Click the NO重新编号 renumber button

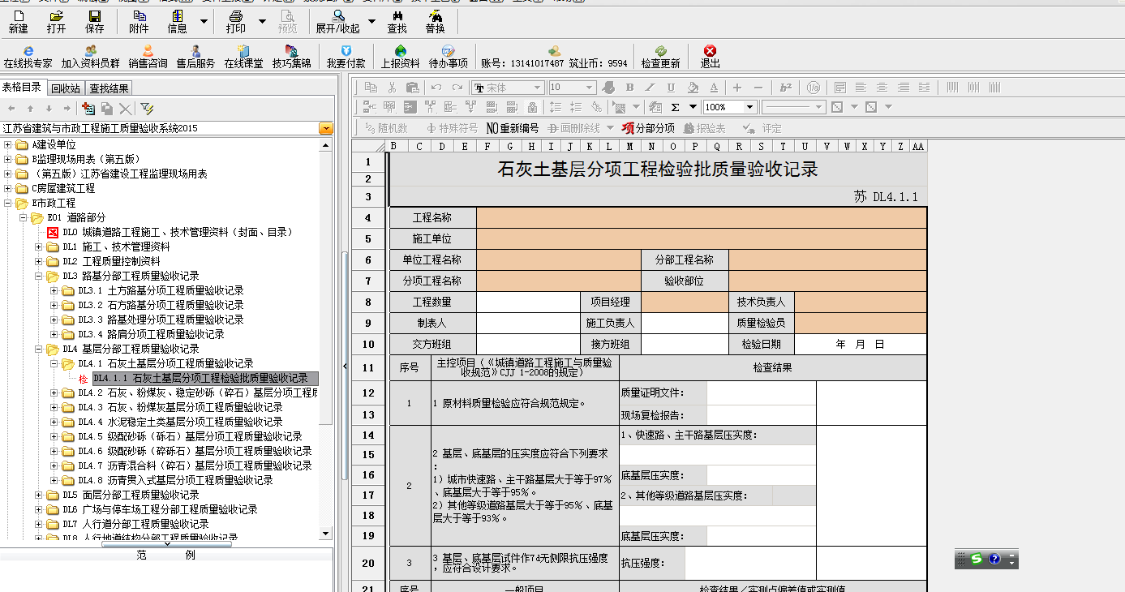(x=512, y=128)
